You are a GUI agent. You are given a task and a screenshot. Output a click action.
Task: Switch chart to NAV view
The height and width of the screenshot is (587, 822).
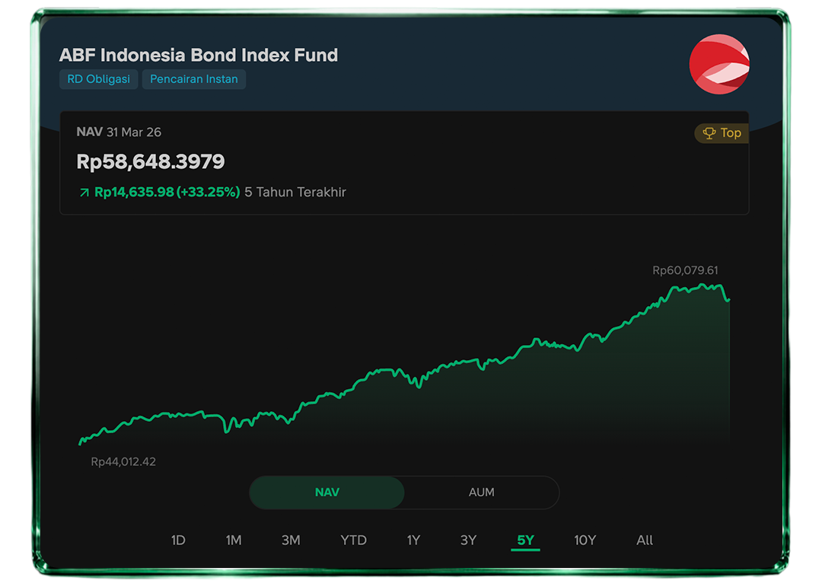pyautogui.click(x=327, y=492)
